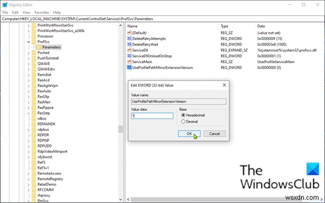Click the PrintWorkflowUserSvc folder icon

(x=34, y=25)
